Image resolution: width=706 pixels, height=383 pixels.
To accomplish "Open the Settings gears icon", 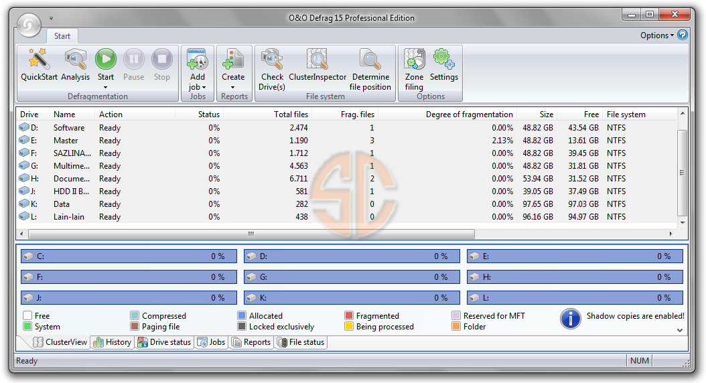I will 443,60.
